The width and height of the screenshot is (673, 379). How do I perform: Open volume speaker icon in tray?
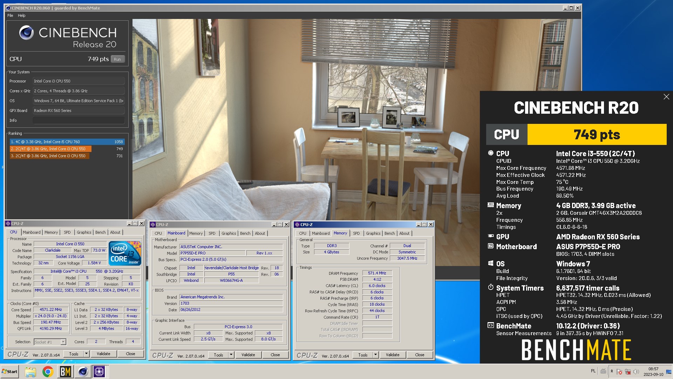click(636, 372)
